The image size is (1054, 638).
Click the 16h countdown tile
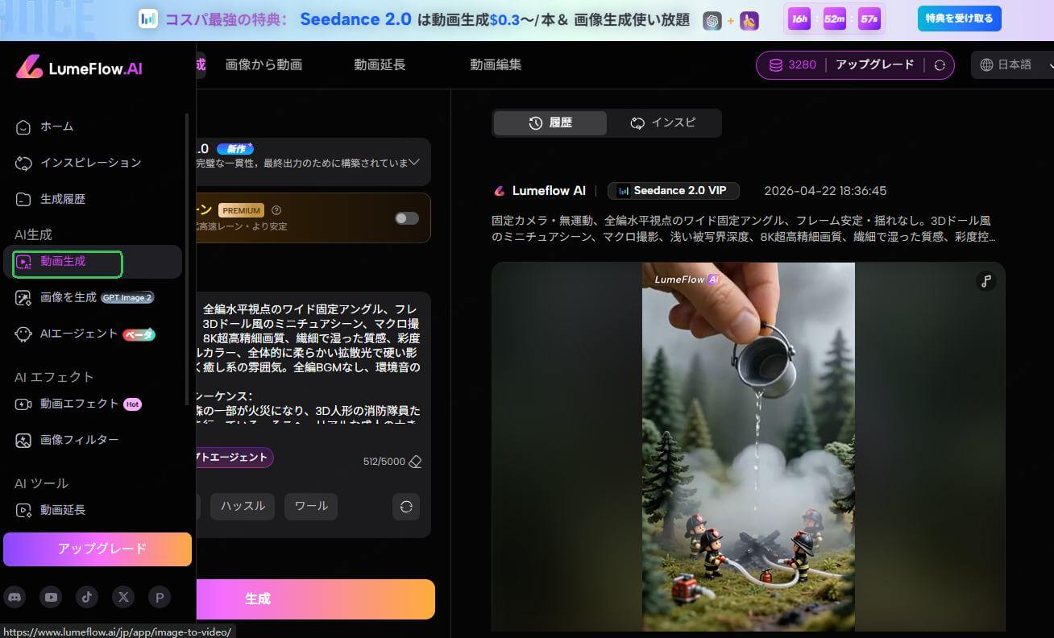tap(799, 19)
